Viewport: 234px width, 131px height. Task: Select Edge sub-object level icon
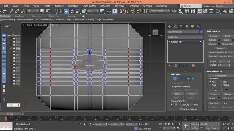point(180,79)
